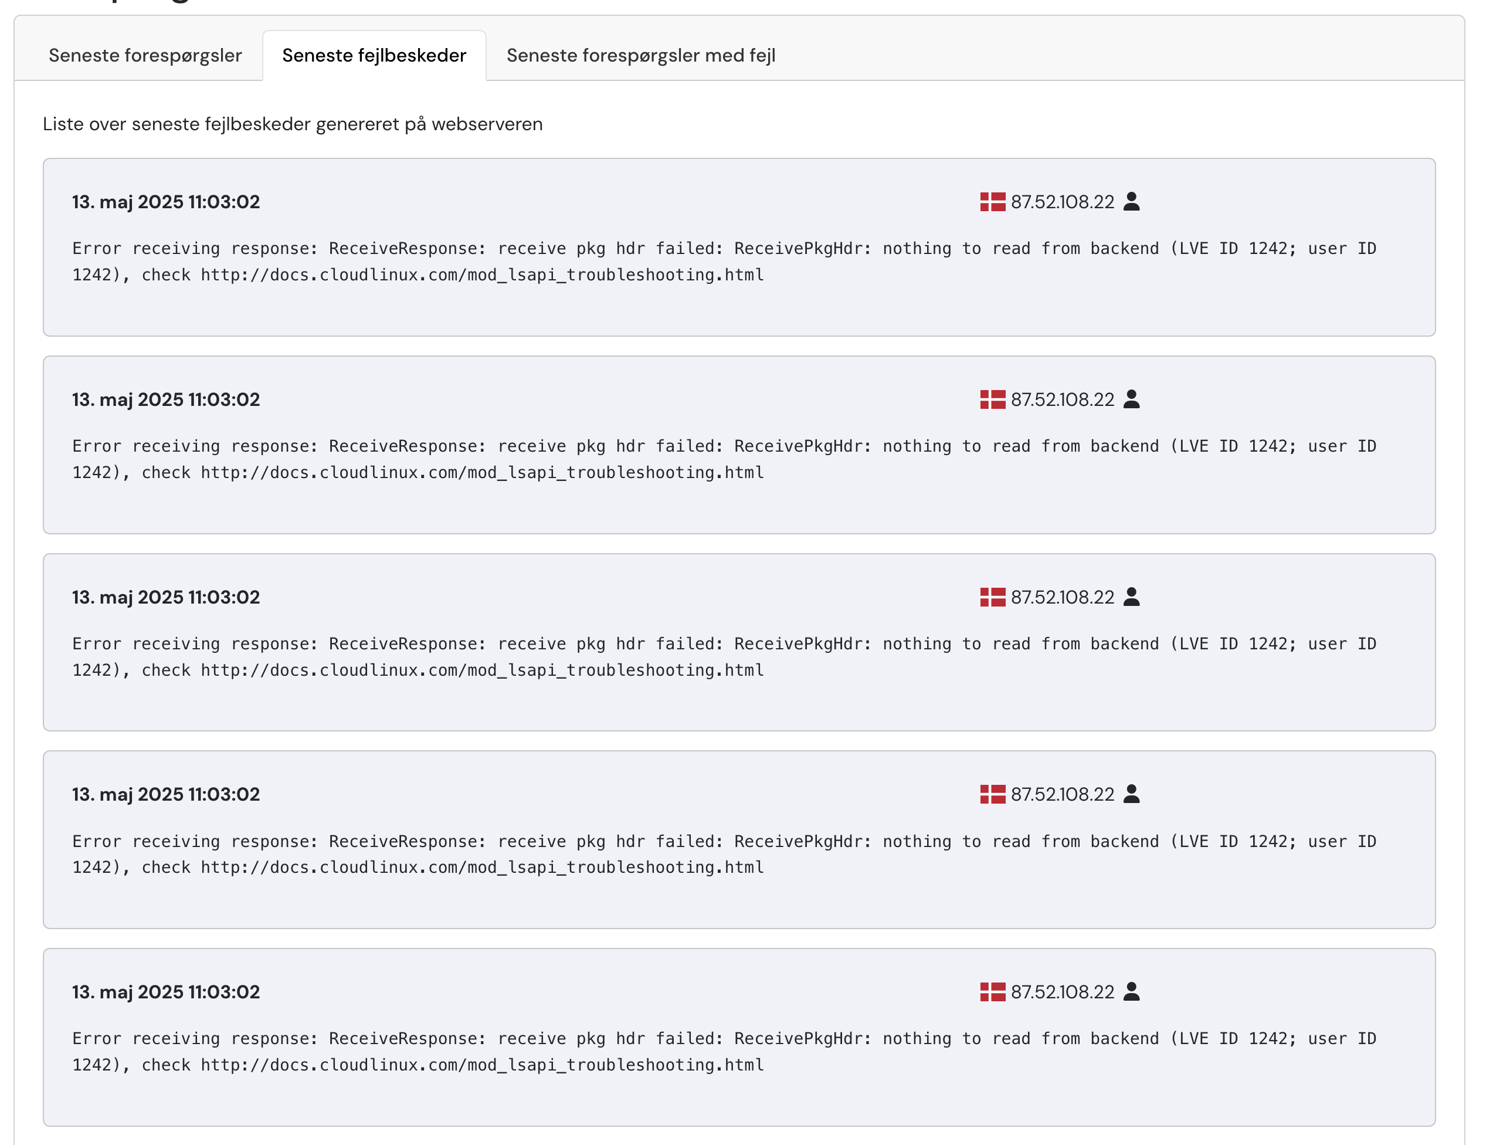Switch to the Seneste forespørgsler tab
The height and width of the screenshot is (1145, 1493).
(145, 55)
